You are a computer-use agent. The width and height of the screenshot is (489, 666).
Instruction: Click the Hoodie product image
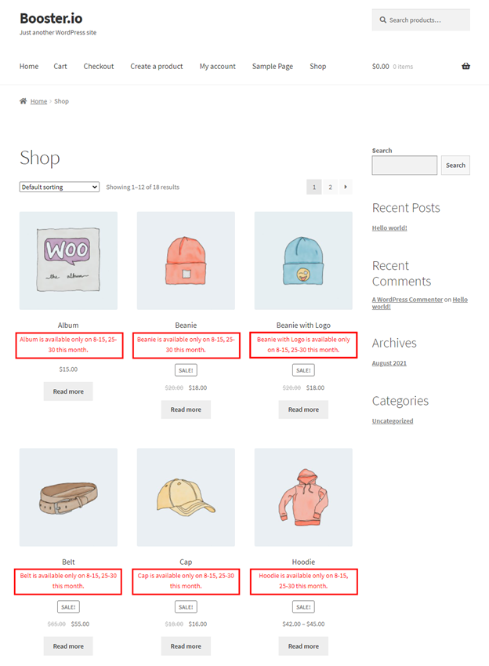(303, 497)
